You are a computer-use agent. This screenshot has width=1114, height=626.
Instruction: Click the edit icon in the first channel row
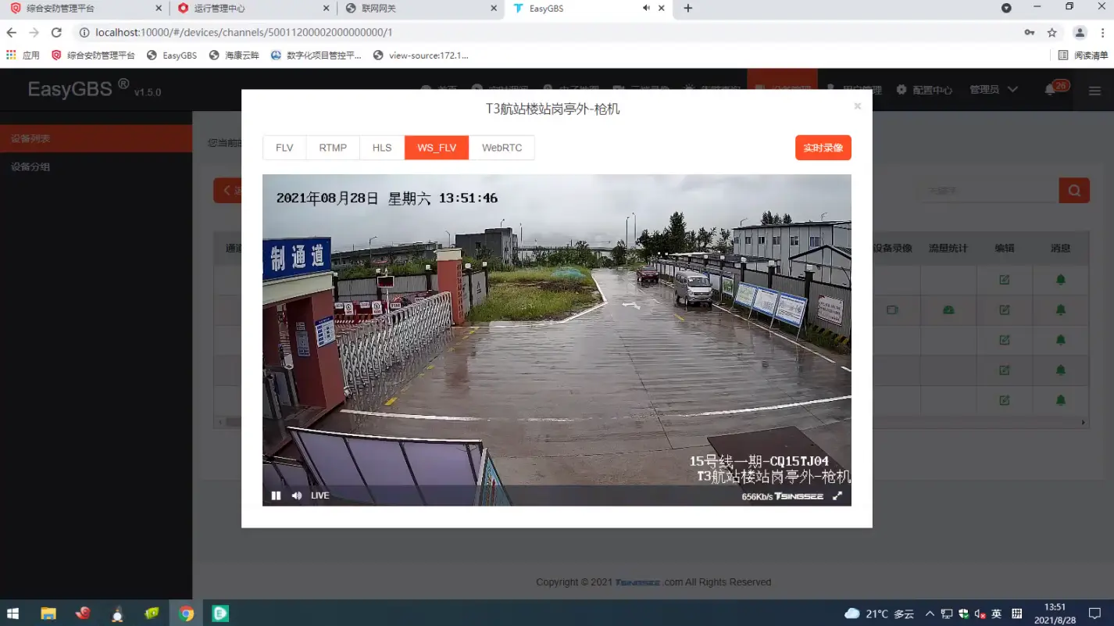1005,280
